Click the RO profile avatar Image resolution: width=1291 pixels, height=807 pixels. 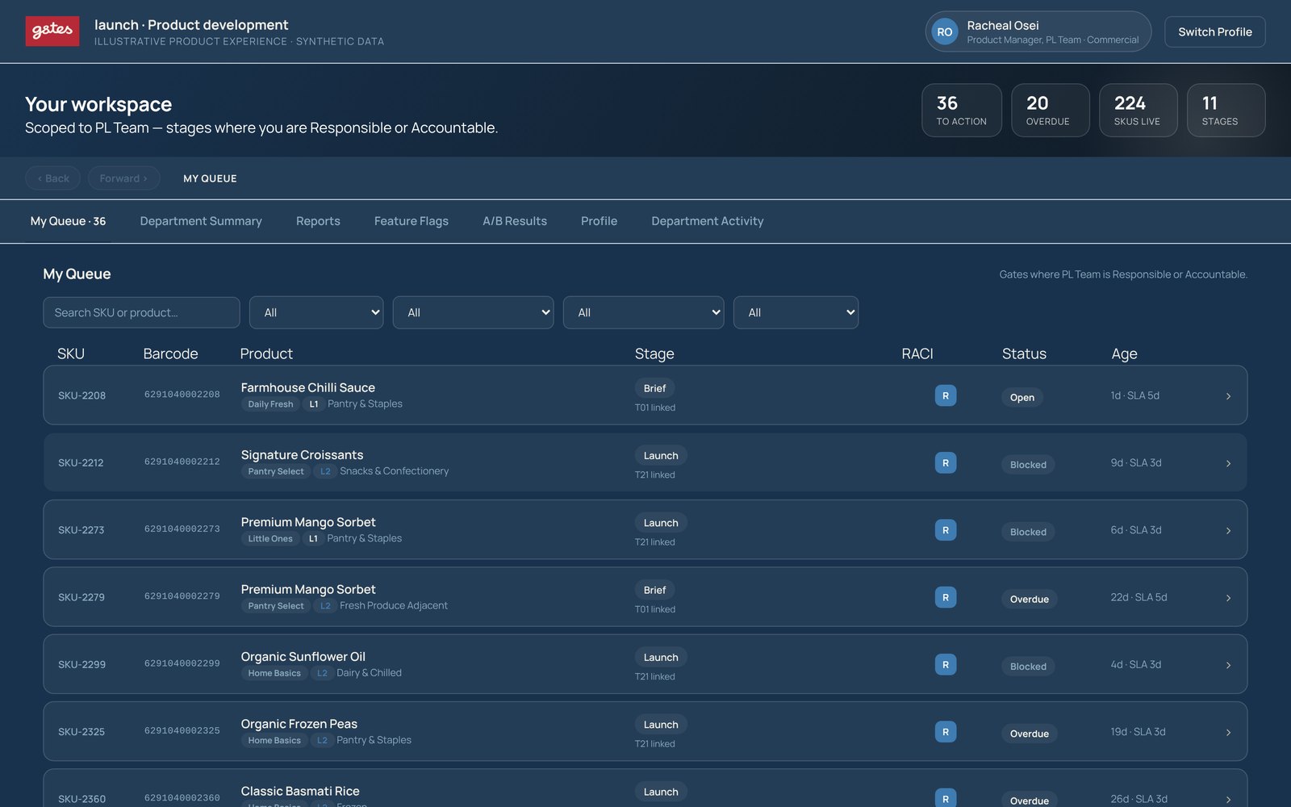[x=945, y=32]
